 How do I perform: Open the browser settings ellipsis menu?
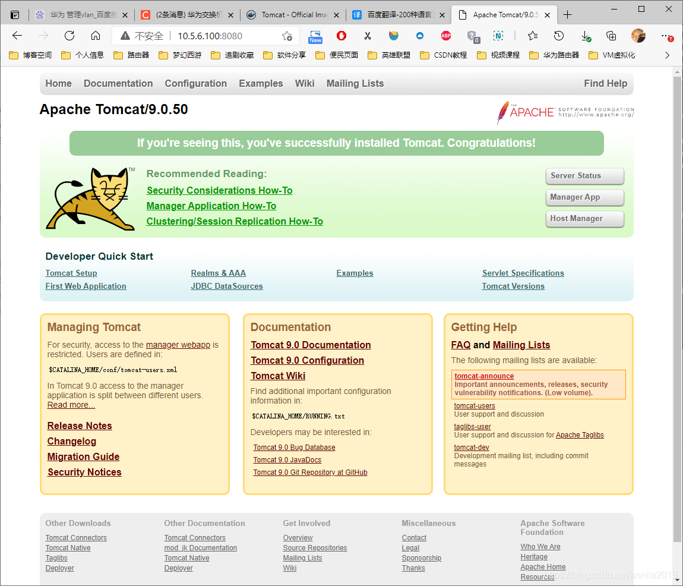point(666,36)
